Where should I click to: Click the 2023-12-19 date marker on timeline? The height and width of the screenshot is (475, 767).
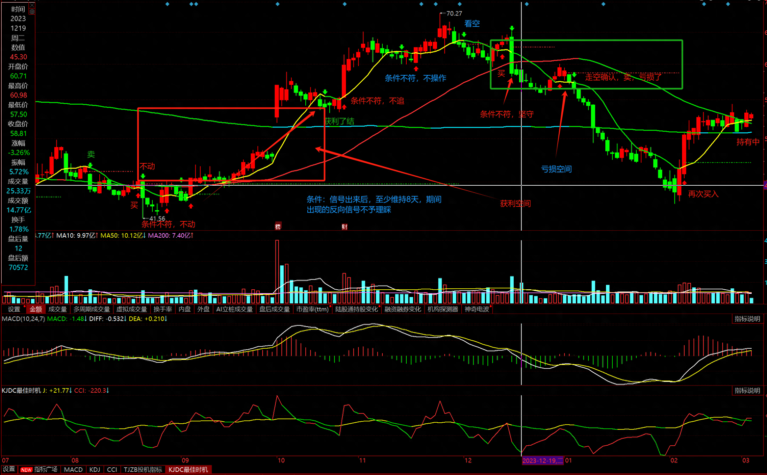point(542,460)
